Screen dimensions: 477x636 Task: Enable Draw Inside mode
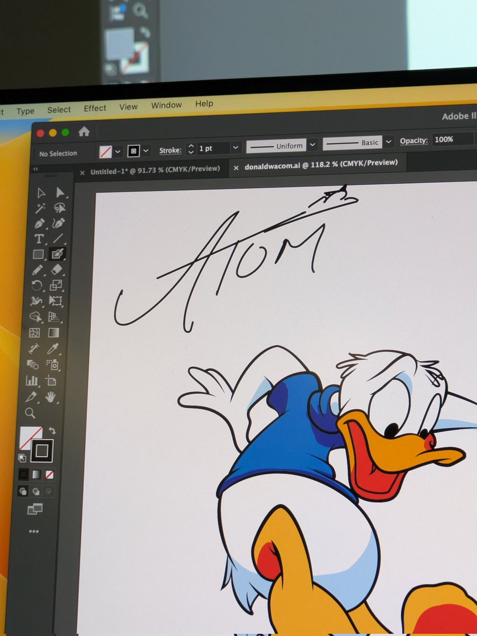pyautogui.click(x=49, y=491)
